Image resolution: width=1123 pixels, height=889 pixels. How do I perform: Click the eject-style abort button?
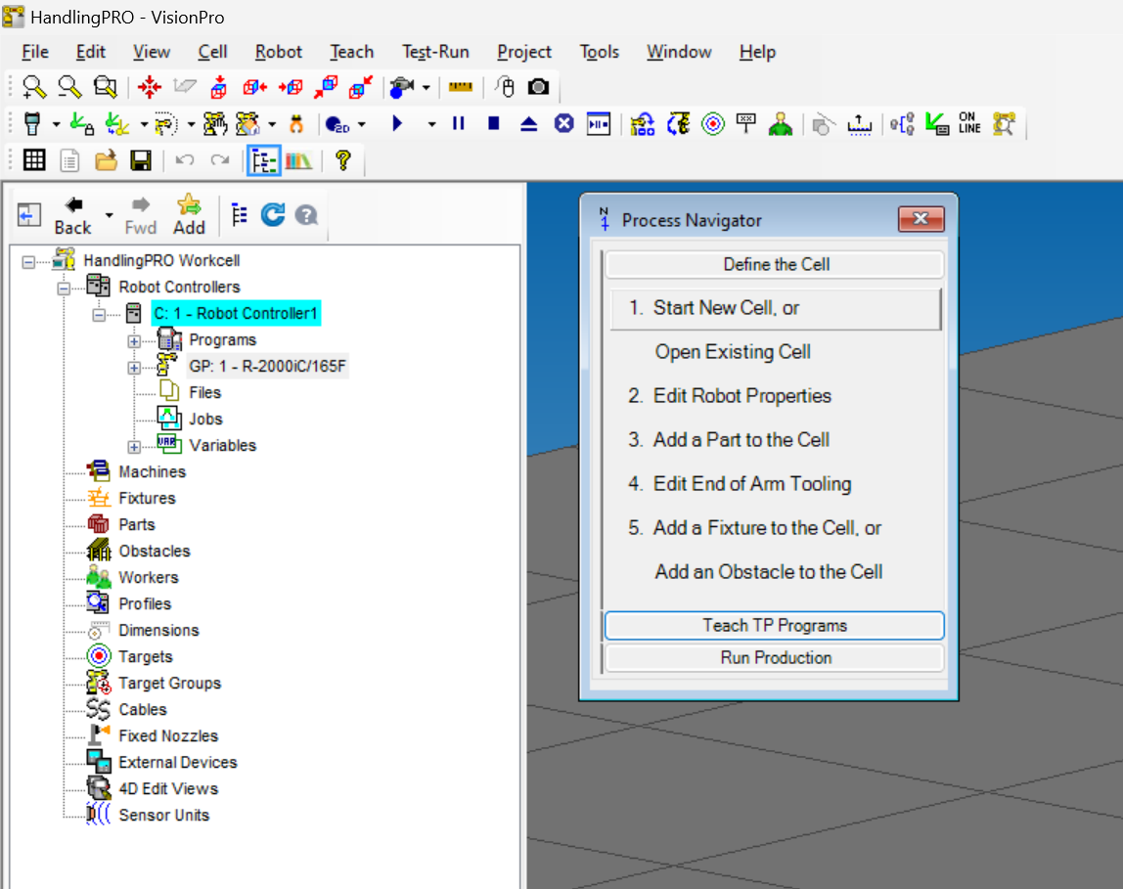pyautogui.click(x=528, y=124)
